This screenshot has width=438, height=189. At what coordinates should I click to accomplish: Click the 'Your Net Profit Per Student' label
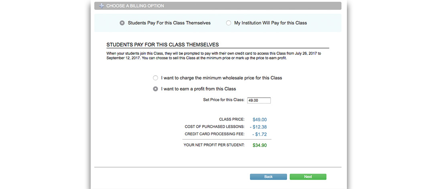coord(214,145)
